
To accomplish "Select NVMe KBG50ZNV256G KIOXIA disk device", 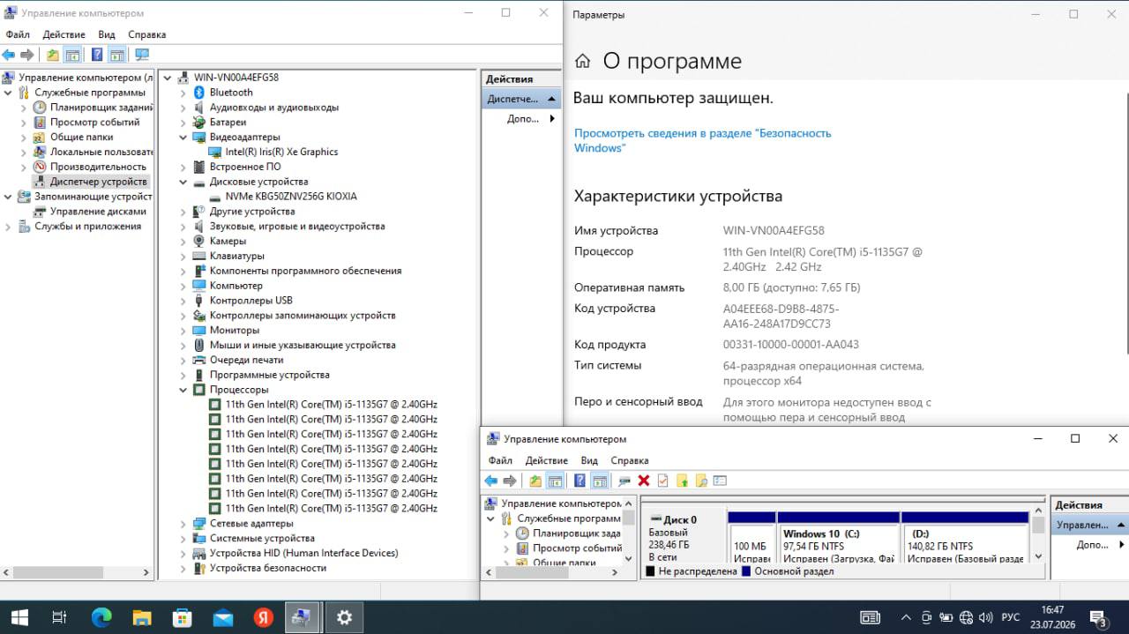I will (x=291, y=197).
